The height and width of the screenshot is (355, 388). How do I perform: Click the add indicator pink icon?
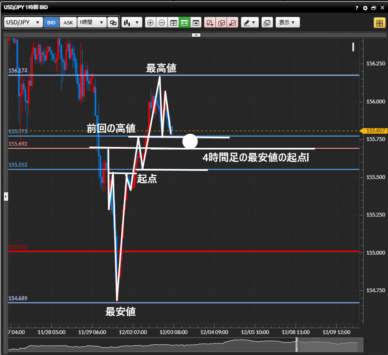[x=209, y=23]
